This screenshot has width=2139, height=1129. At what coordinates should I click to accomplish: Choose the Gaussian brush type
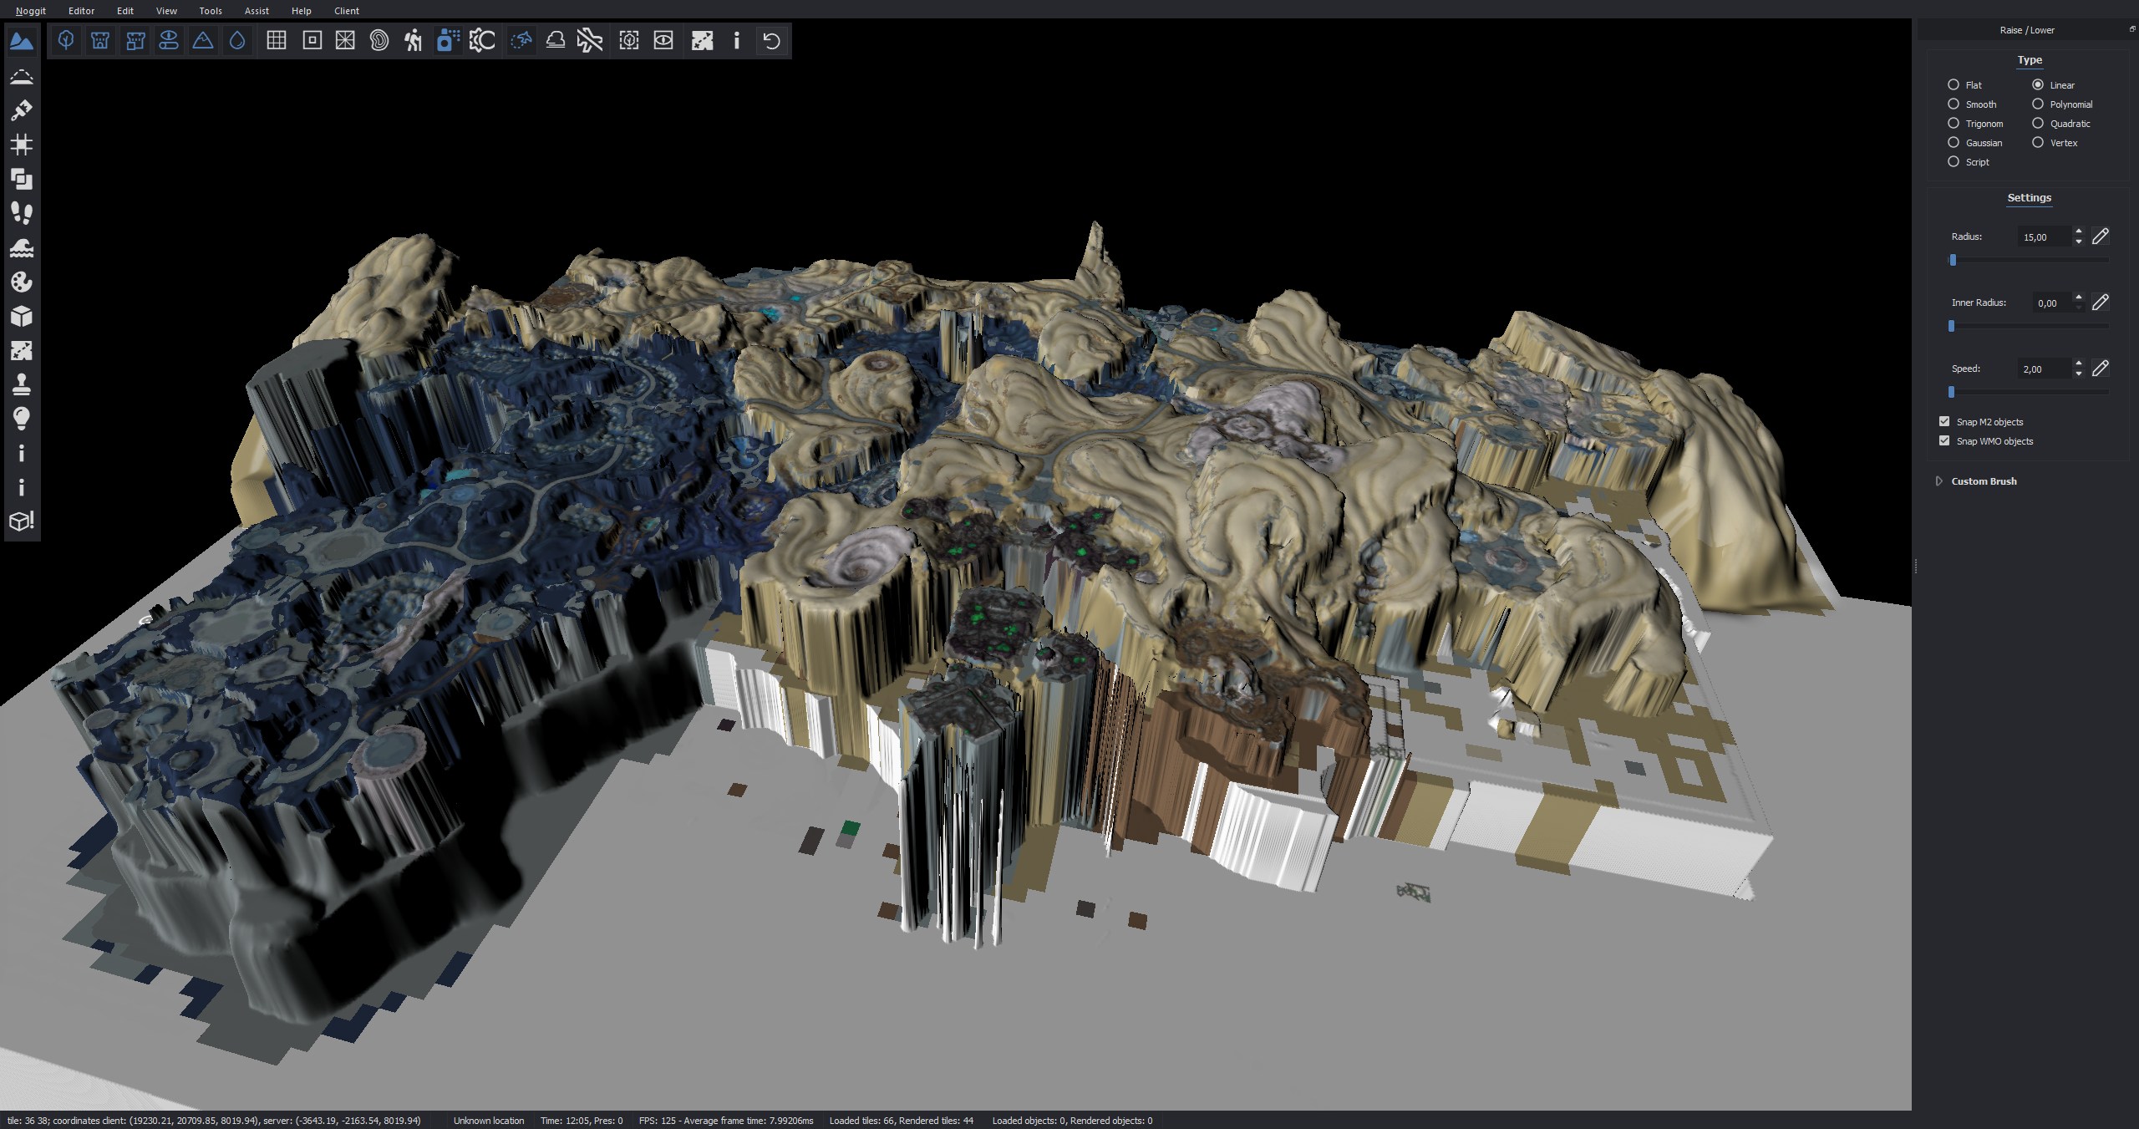pyautogui.click(x=1954, y=142)
